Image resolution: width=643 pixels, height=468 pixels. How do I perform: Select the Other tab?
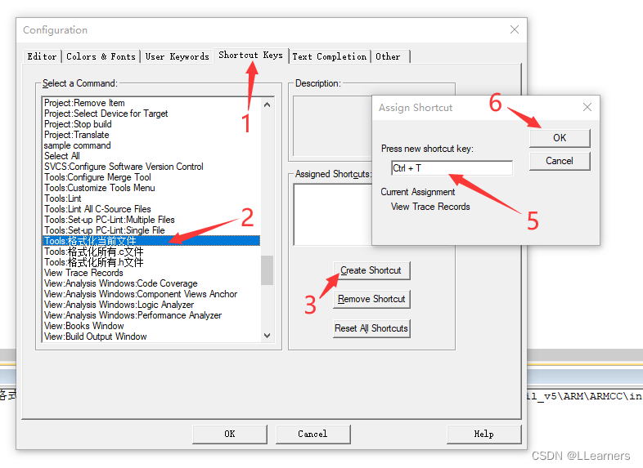click(x=388, y=56)
